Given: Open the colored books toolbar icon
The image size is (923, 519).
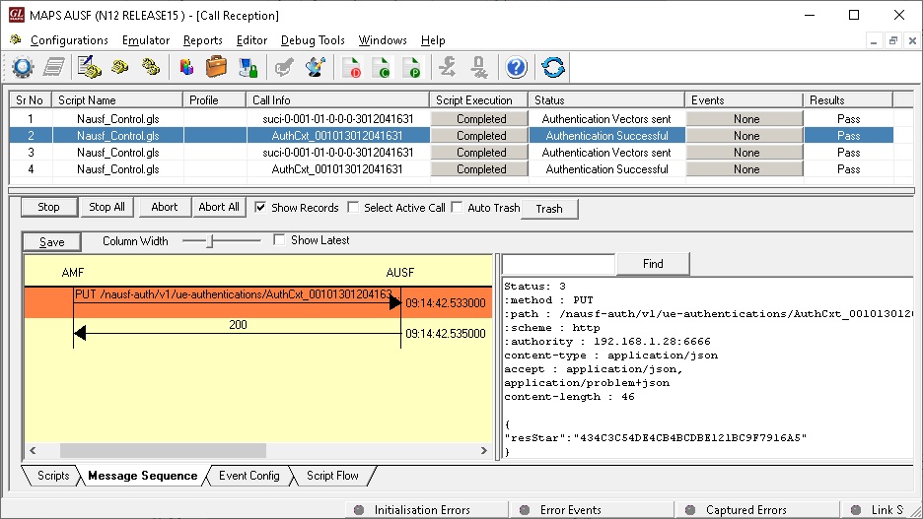Looking at the screenshot, I should coord(186,67).
